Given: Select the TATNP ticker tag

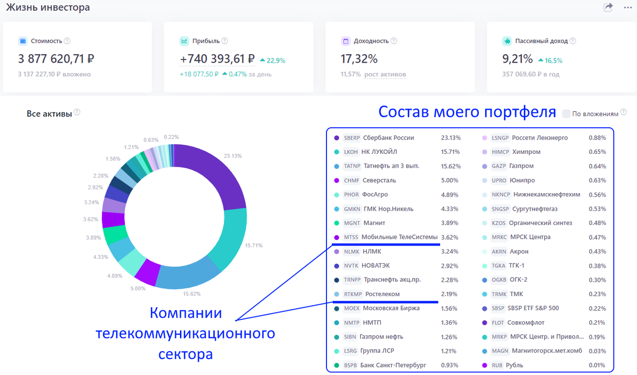Looking at the screenshot, I should 352,166.
